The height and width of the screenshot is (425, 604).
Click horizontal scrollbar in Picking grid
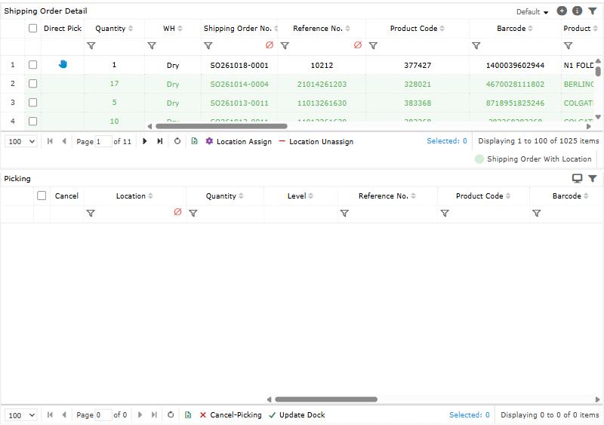click(x=326, y=399)
